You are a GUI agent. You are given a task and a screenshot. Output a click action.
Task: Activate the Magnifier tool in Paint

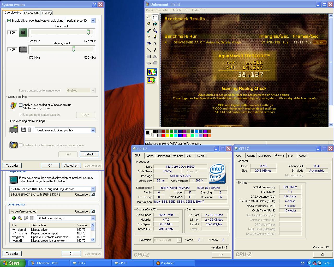click(155, 31)
